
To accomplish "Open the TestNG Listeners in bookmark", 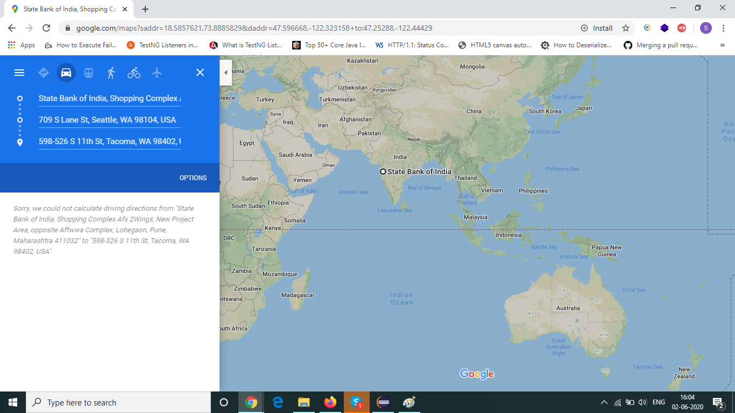I will pyautogui.click(x=162, y=45).
